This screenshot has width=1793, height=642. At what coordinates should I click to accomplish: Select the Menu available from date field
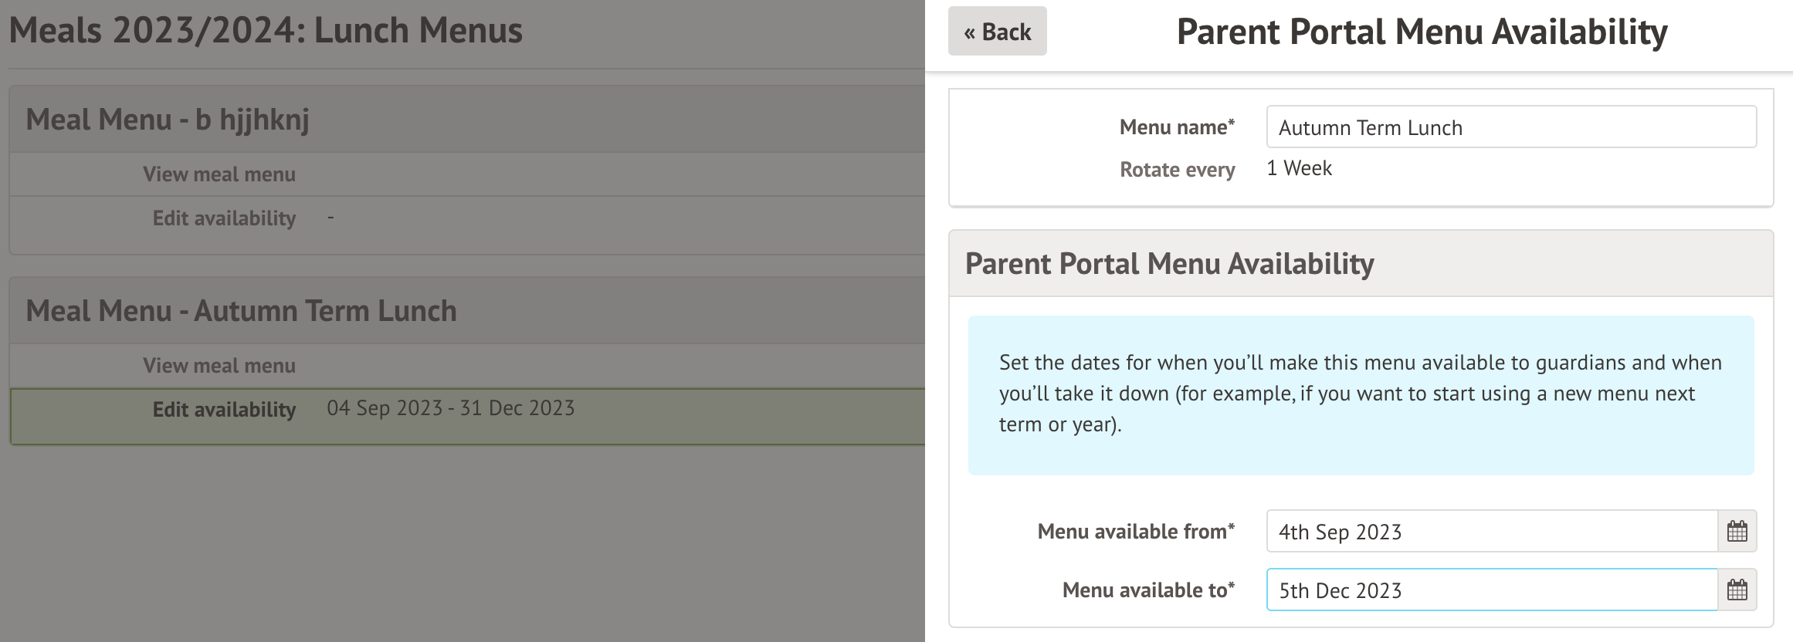1490,531
